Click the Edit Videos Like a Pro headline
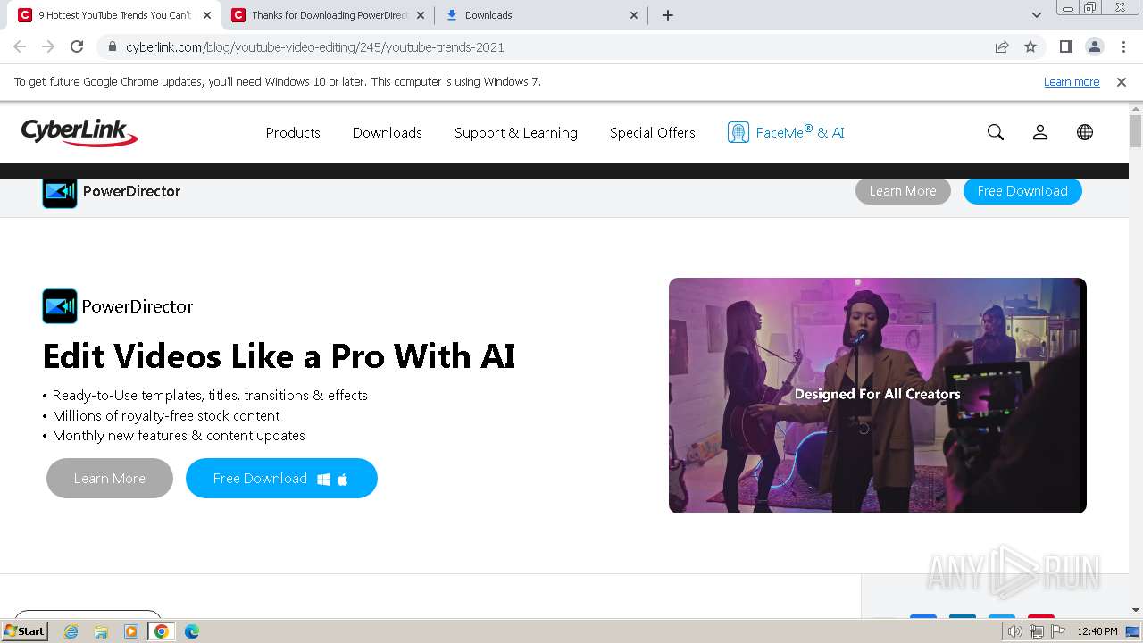 coord(279,355)
